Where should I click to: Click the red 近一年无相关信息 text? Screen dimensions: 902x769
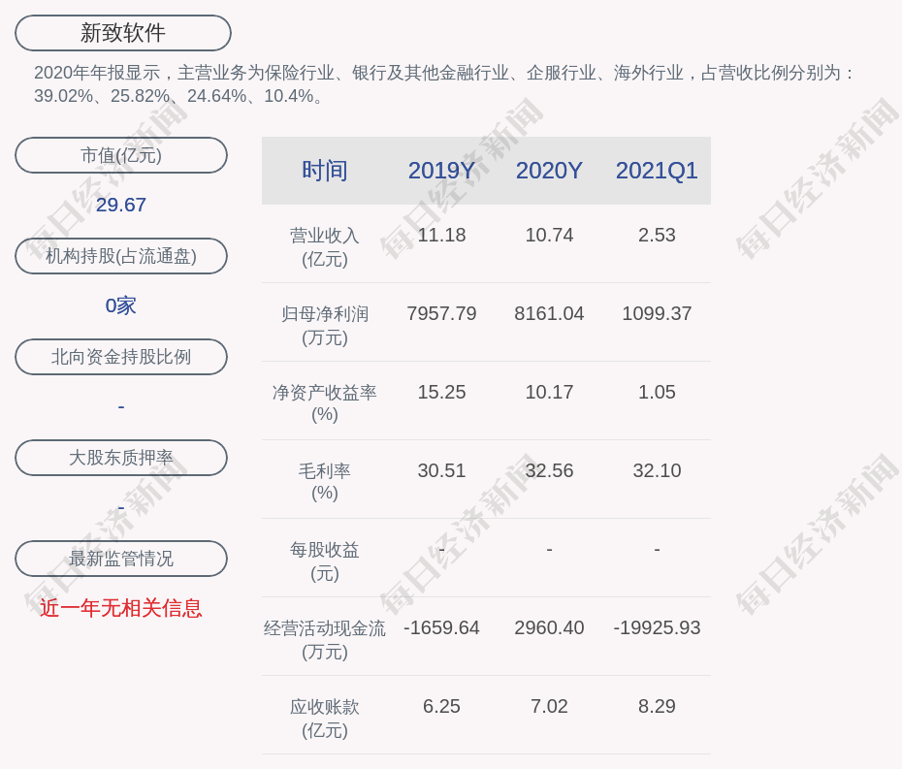(121, 608)
